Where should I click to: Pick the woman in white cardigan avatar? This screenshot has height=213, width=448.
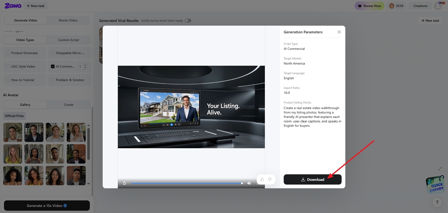click(76, 132)
